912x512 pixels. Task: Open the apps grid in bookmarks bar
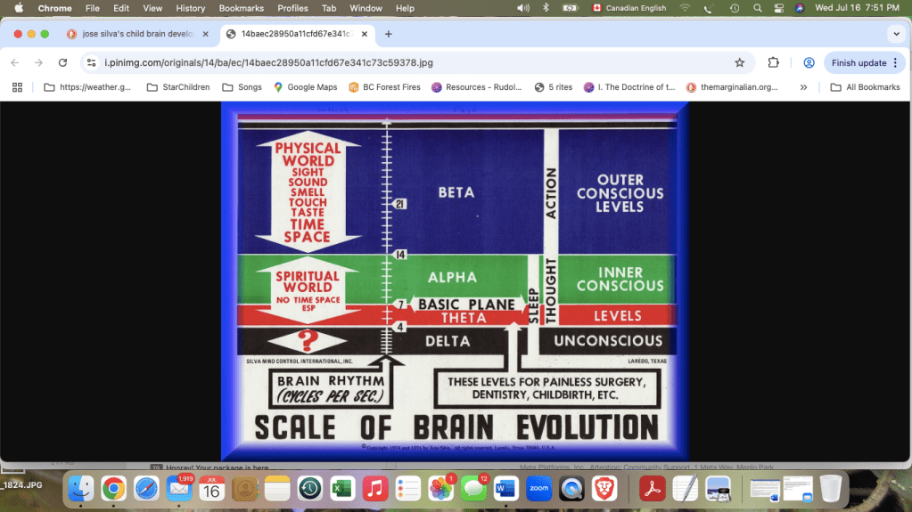(x=17, y=87)
